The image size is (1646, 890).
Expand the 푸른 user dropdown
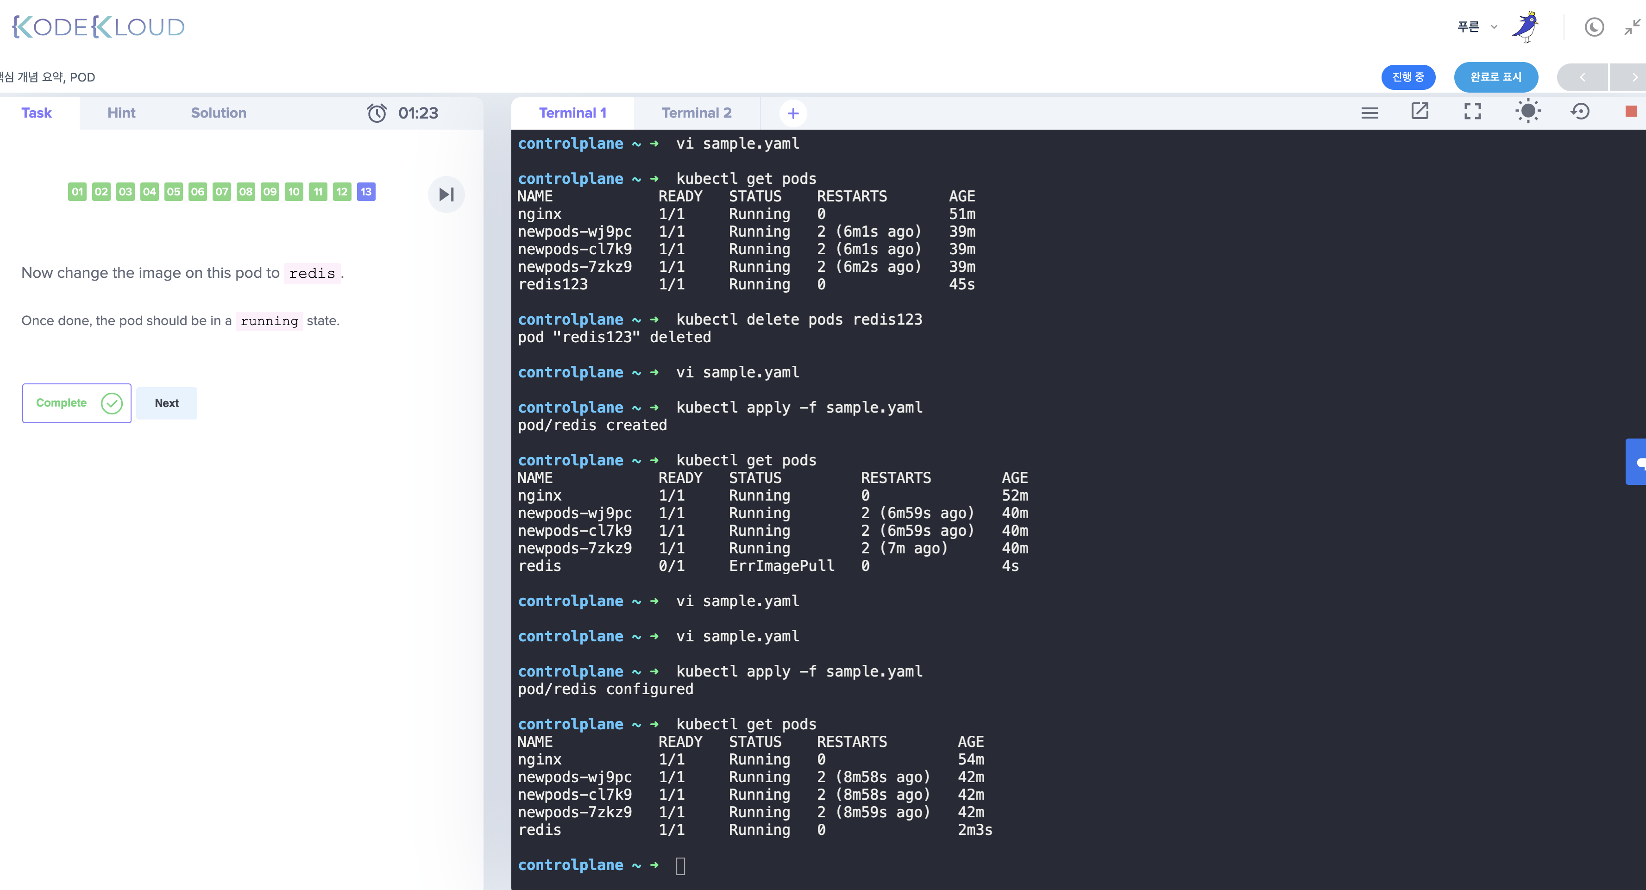coord(1476,27)
